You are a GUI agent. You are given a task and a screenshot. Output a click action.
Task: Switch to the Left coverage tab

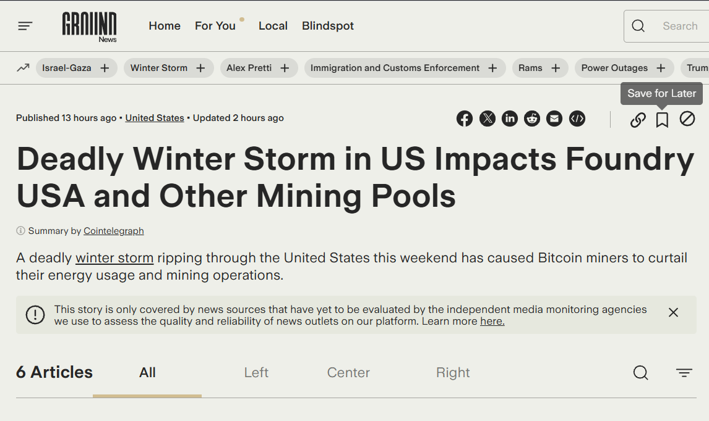(256, 372)
